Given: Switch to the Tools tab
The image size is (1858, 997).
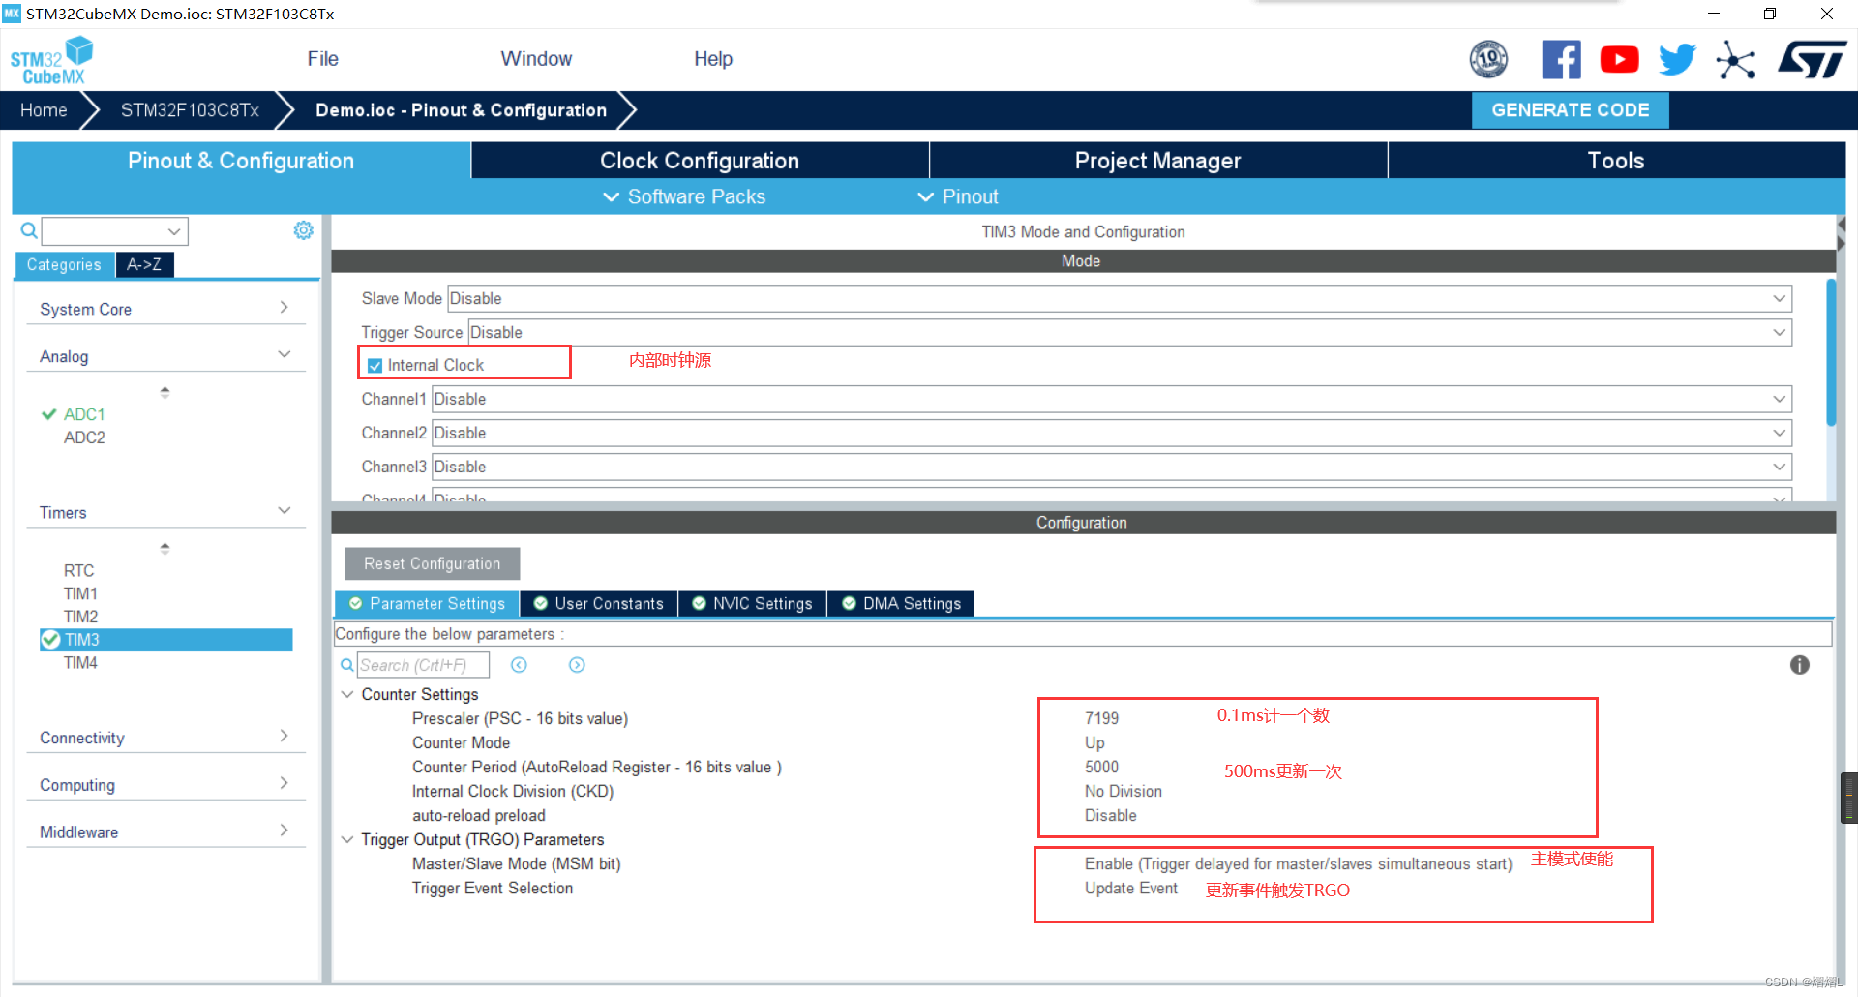Looking at the screenshot, I should click(x=1616, y=161).
